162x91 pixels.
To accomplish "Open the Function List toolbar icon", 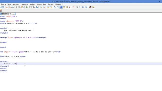I will click(70, 7).
